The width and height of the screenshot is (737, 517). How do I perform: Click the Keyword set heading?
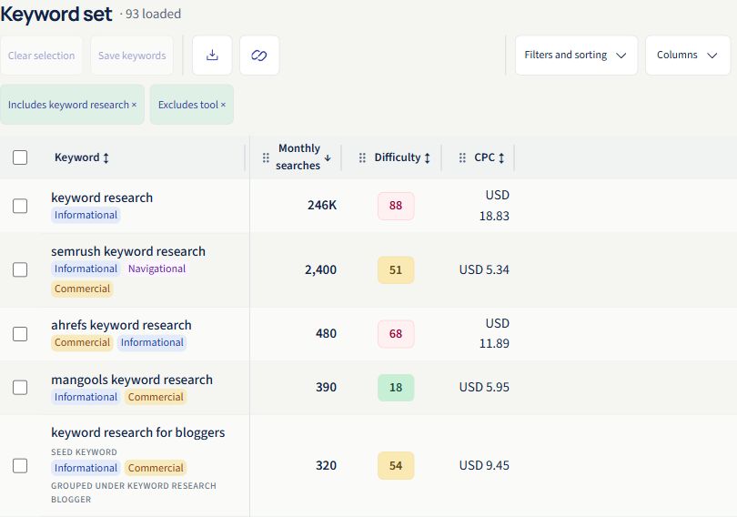click(x=56, y=14)
